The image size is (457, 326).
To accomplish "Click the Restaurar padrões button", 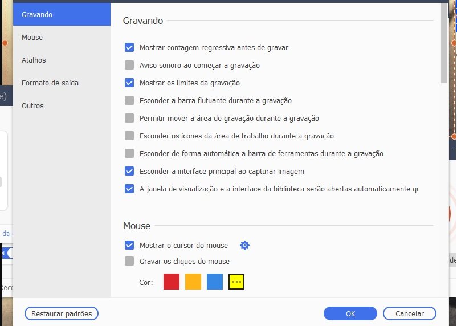I will (x=62, y=314).
